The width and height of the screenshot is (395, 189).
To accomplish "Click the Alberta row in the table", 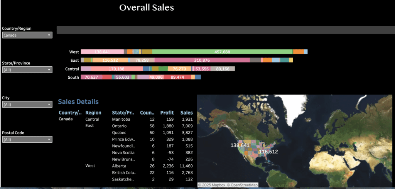I will tap(119, 165).
